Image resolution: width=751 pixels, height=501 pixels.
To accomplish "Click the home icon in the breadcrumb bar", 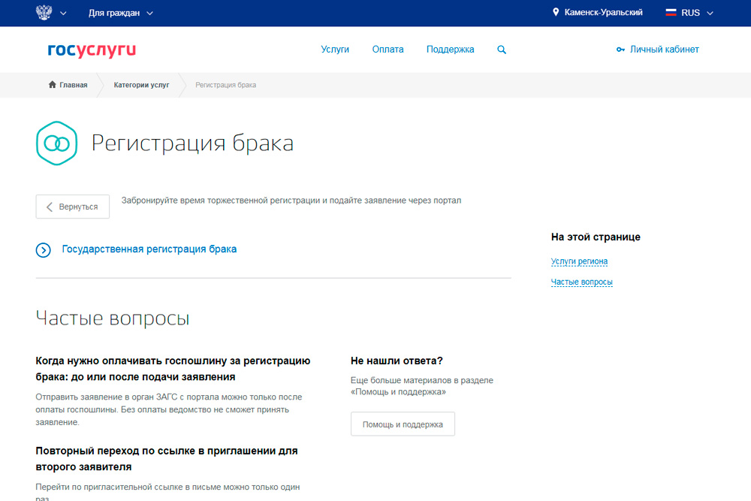I will click(51, 85).
